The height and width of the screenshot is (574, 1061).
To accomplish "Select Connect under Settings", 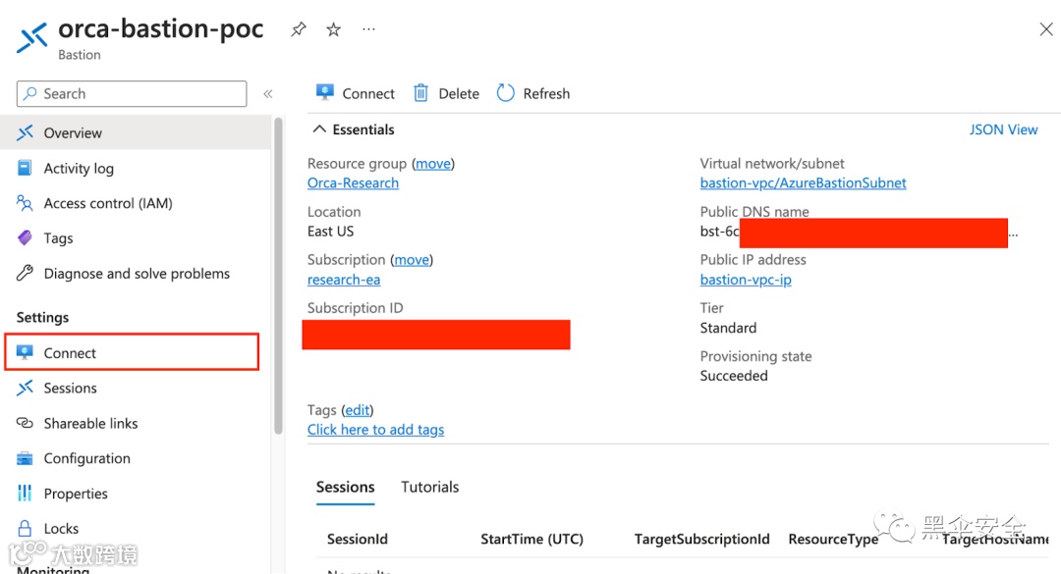I will (132, 352).
